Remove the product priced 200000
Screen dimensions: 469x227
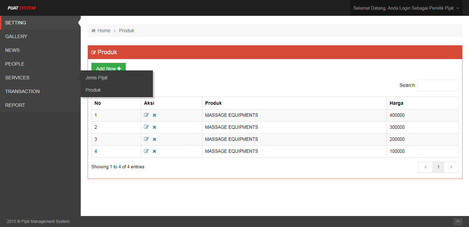[x=154, y=139]
